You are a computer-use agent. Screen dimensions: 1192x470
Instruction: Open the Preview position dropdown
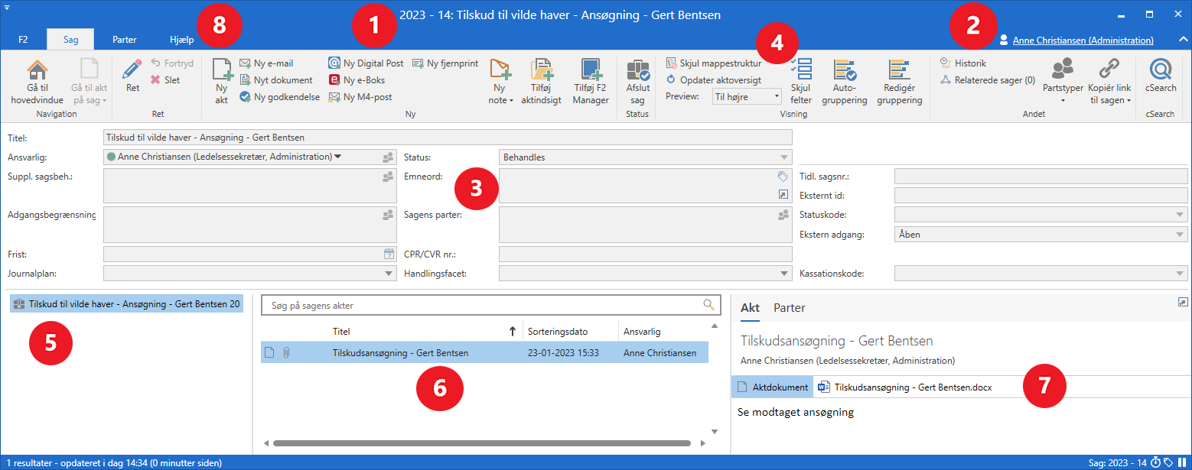coord(746,96)
